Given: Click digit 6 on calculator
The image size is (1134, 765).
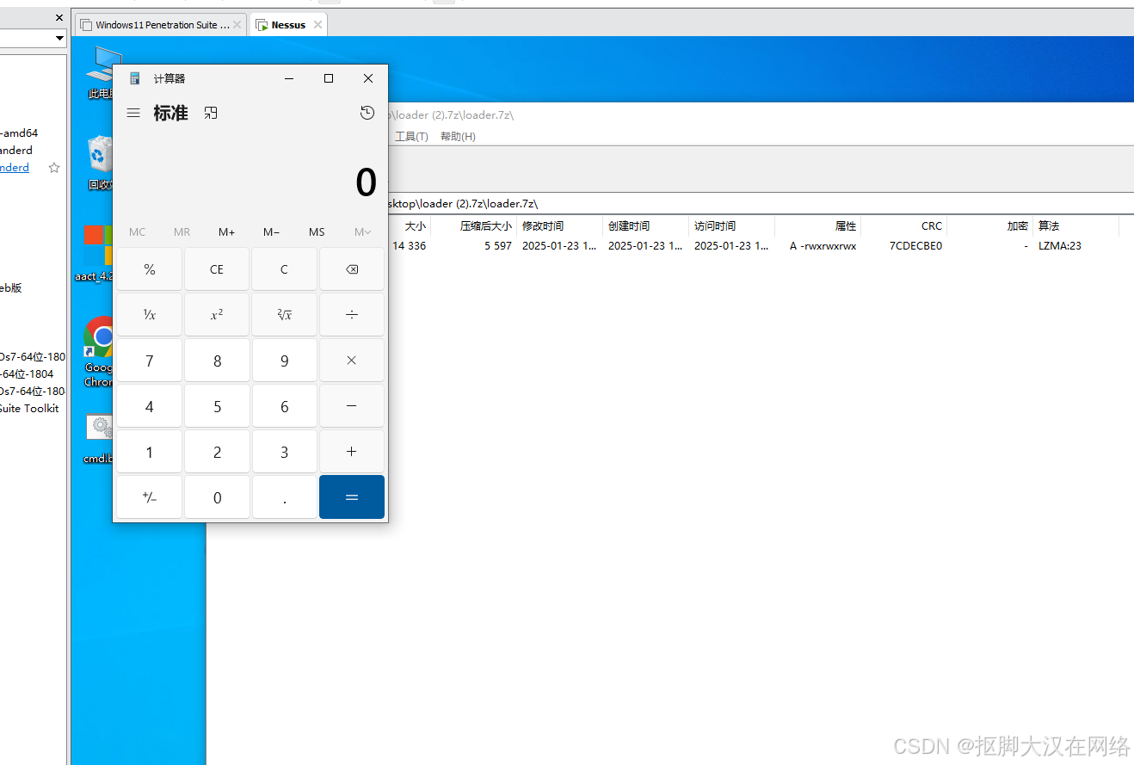Looking at the screenshot, I should click(x=284, y=406).
